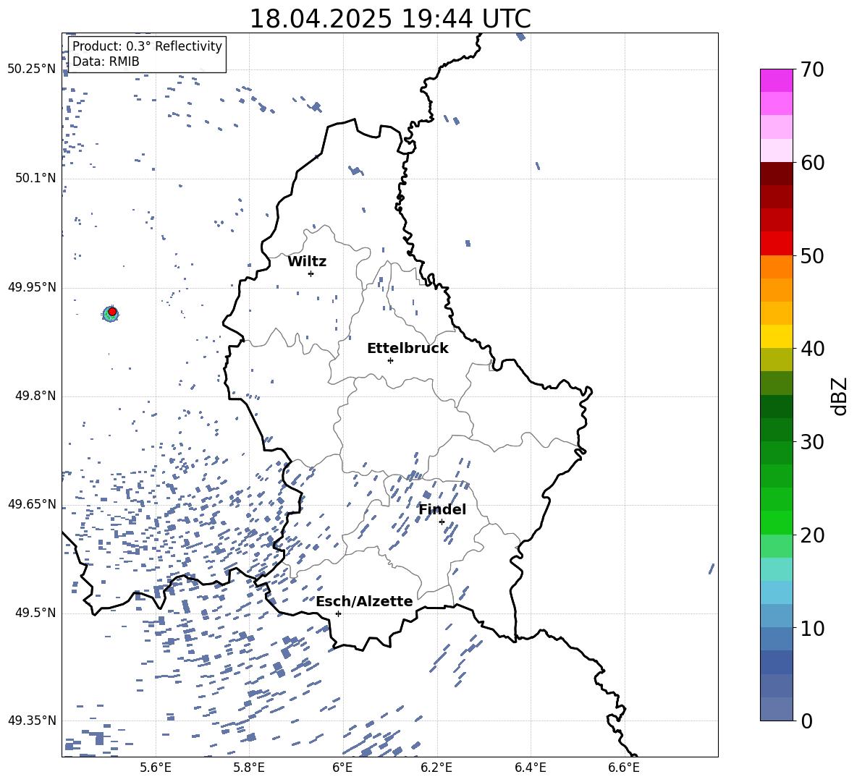The height and width of the screenshot is (782, 857).
Task: Pick the slate blue swatch above the 0 tick
Action: click(x=776, y=709)
